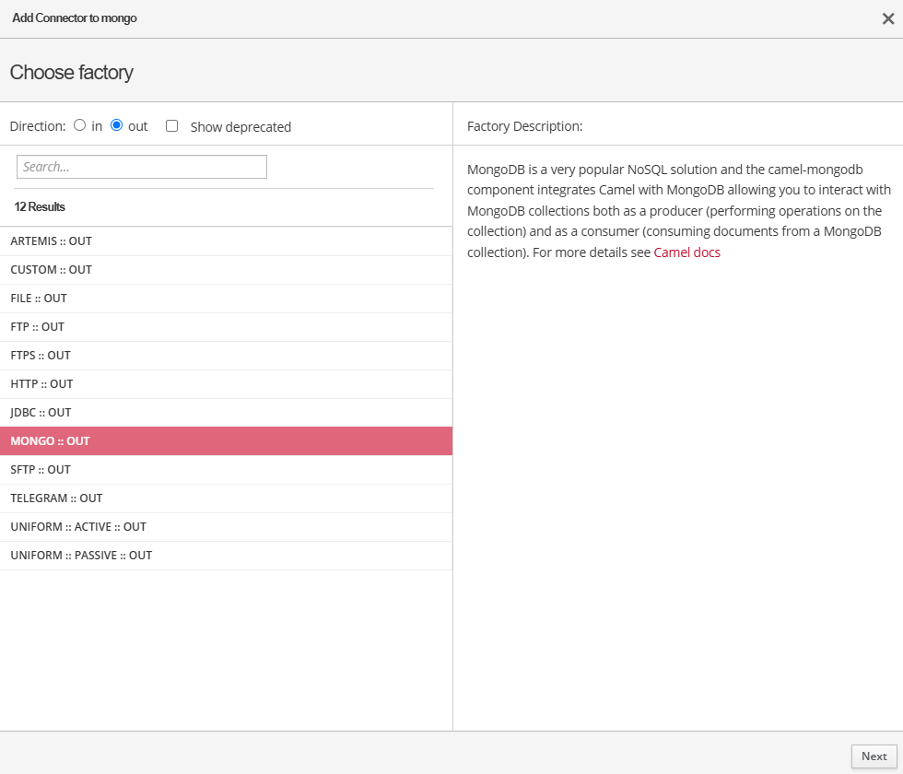Click the factory search input field
Viewport: 903px width, 774px height.
(142, 167)
